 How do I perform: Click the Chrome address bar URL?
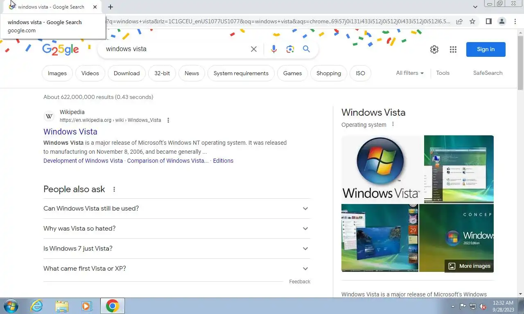[x=278, y=21]
